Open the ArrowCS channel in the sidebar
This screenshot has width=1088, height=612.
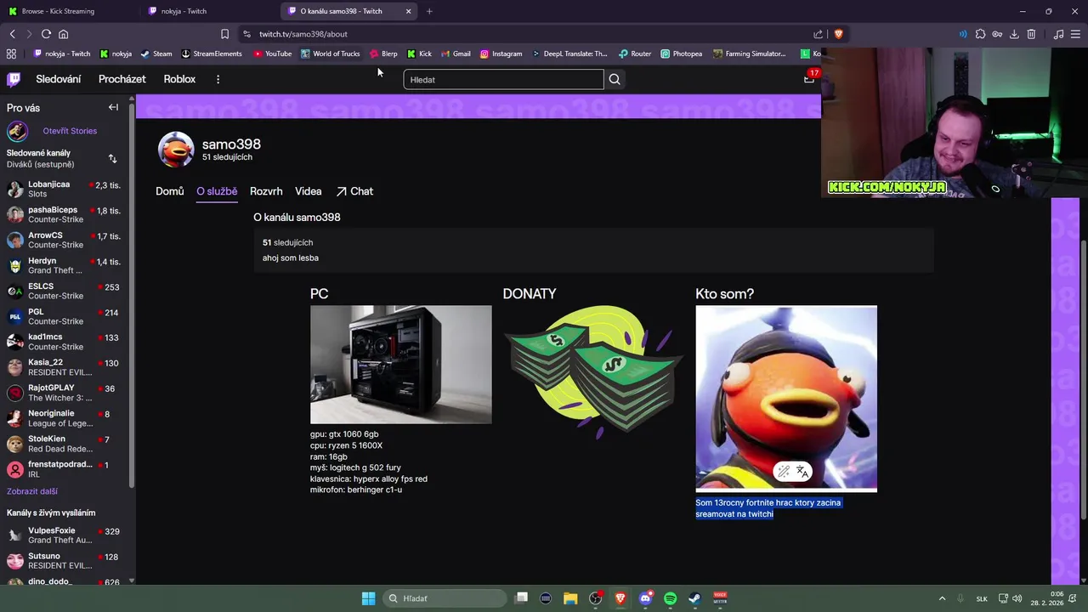pyautogui.click(x=65, y=240)
